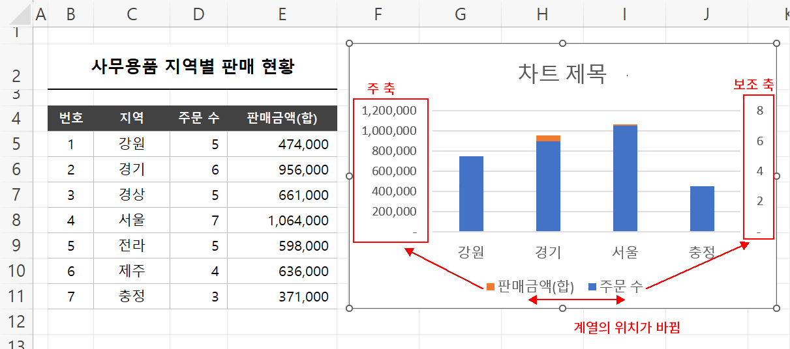Click the chart's bottom-center resize handle
790x349 pixels.
click(x=563, y=308)
